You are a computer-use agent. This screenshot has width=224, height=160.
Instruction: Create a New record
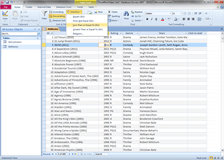point(99,12)
